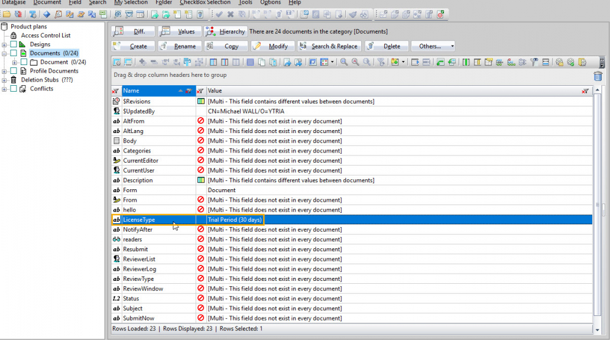This screenshot has height=340, width=610.
Task: Click the blue diamond toolbar icon
Action: tap(47, 14)
